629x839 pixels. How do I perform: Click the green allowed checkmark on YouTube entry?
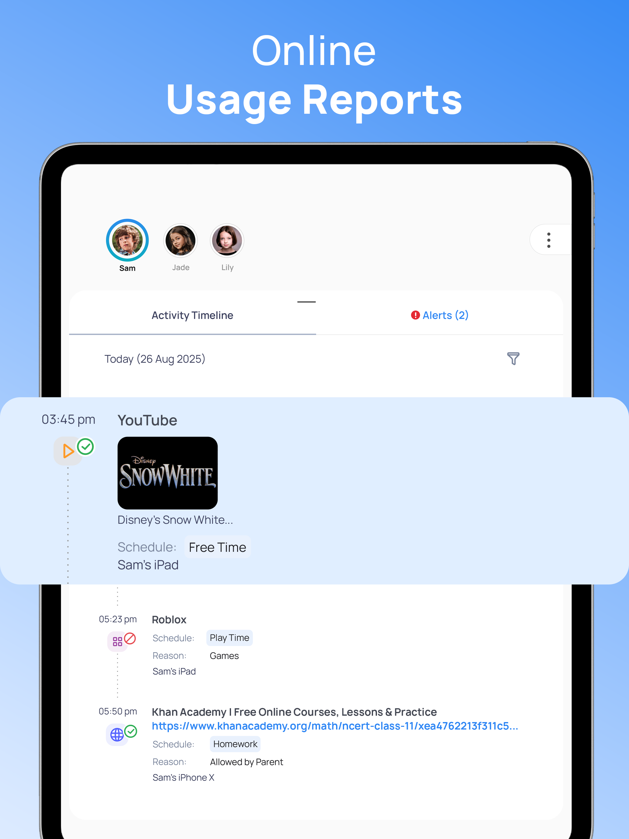tap(86, 446)
